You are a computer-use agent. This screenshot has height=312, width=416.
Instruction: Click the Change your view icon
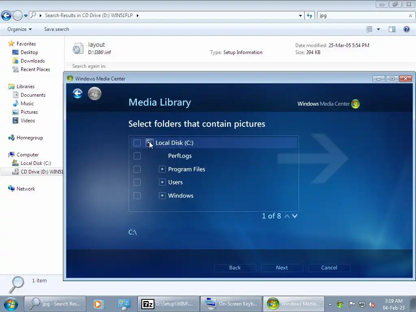point(369,29)
